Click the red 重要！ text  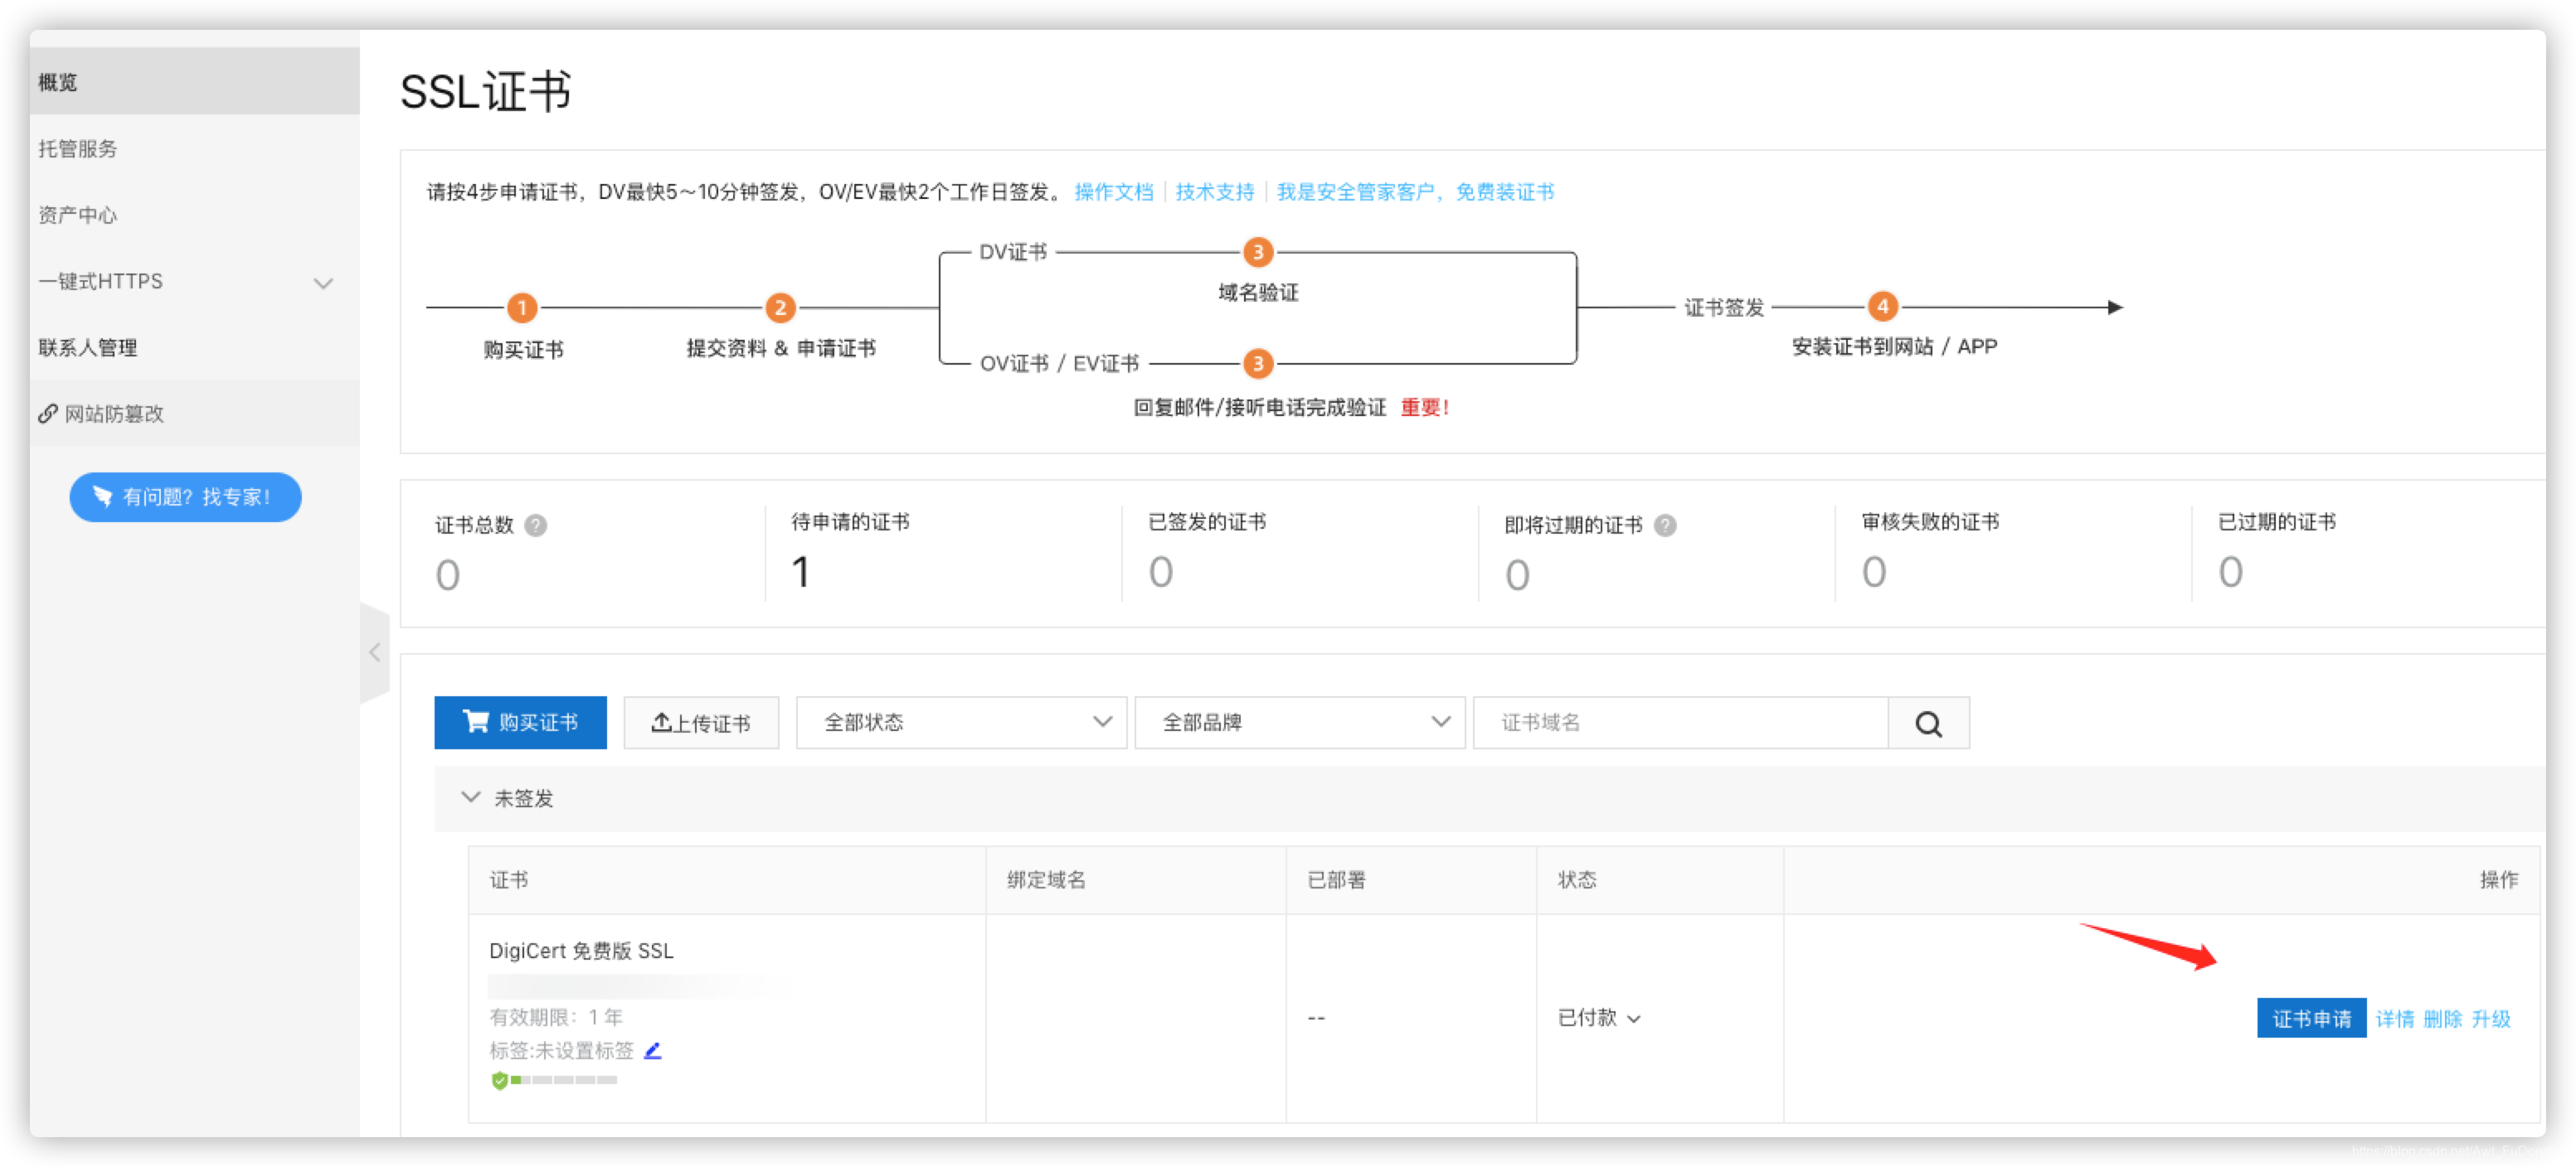click(x=1425, y=408)
